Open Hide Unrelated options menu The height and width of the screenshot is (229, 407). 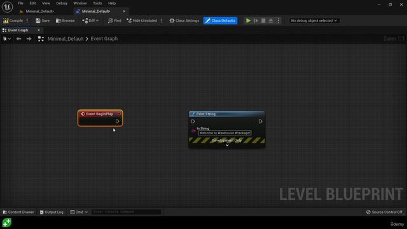(x=162, y=20)
